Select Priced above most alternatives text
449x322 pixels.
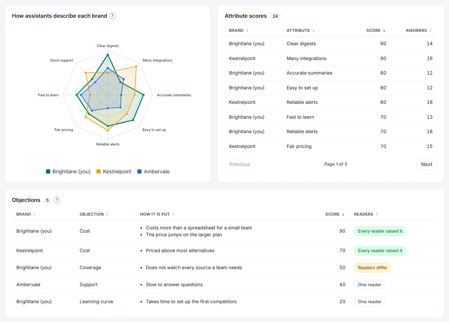pyautogui.click(x=180, y=251)
